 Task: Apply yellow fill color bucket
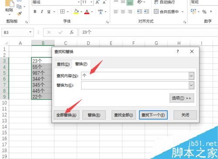pos(76,12)
